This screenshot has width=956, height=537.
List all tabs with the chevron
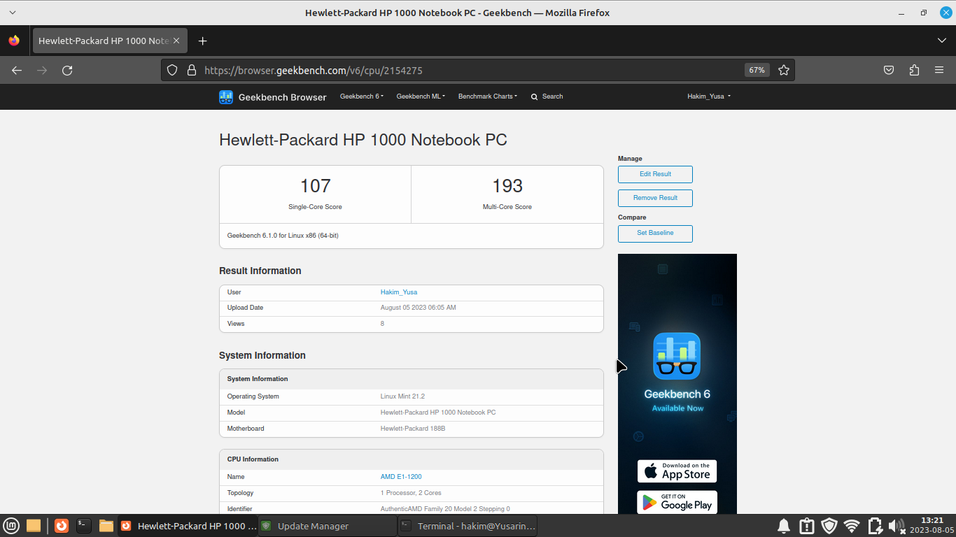pos(941,41)
